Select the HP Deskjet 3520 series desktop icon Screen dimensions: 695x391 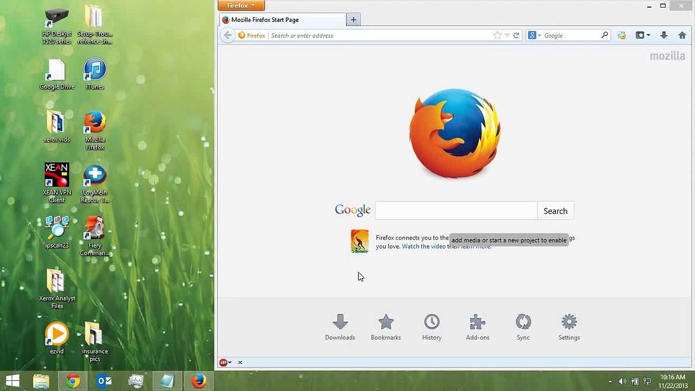point(56,26)
